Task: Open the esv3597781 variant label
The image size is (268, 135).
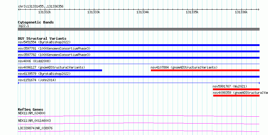Action: pyautogui.click(x=54, y=48)
